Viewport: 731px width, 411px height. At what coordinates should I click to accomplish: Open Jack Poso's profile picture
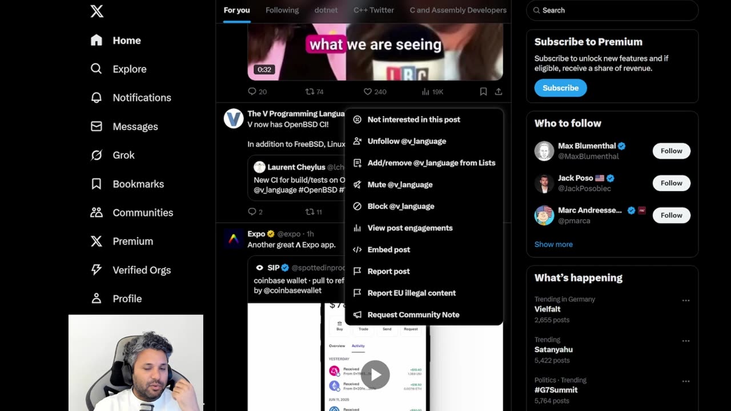coord(544,183)
